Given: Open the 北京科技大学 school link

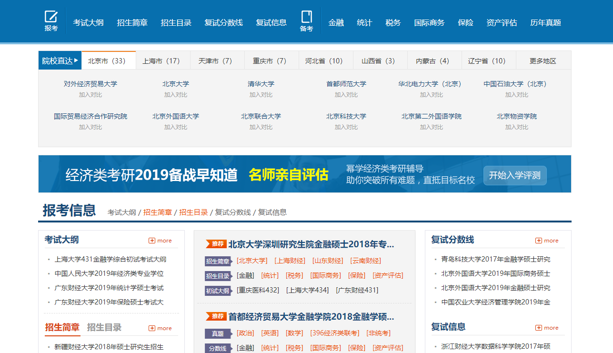Looking at the screenshot, I should point(346,116).
